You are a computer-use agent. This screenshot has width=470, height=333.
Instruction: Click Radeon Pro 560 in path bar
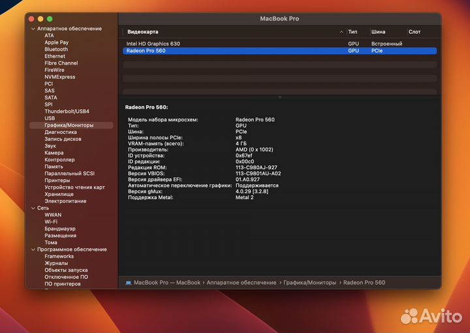(x=364, y=282)
